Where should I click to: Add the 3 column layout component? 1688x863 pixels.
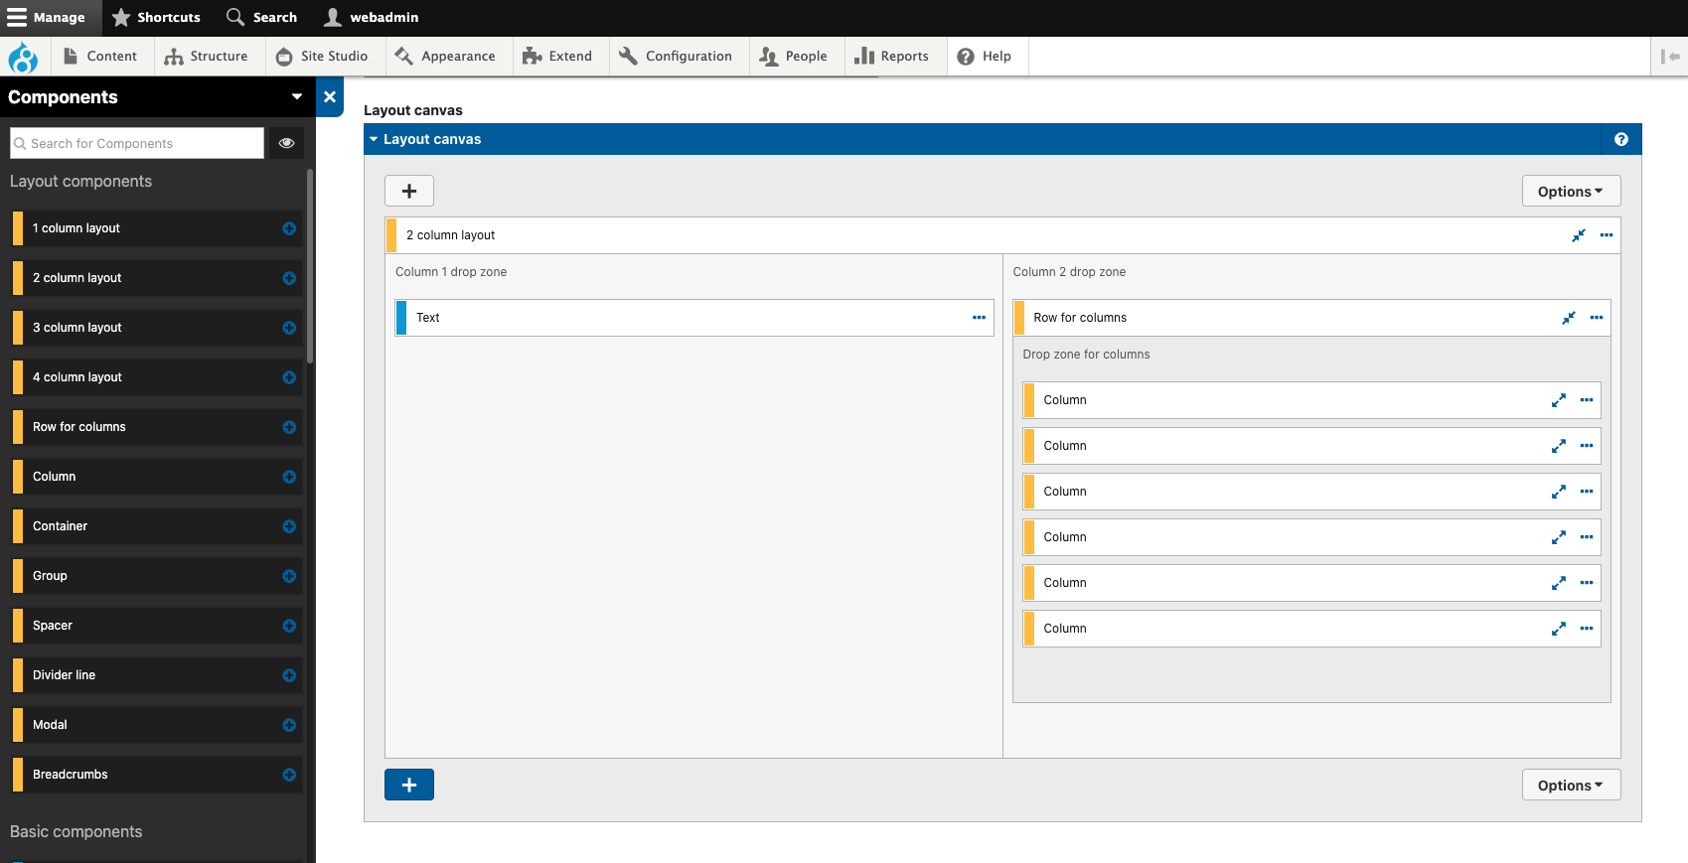pos(289,328)
